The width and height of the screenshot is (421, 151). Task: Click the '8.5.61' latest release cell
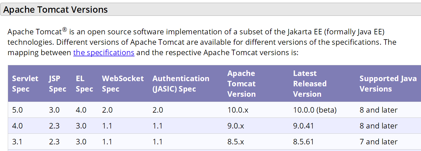point(303,142)
